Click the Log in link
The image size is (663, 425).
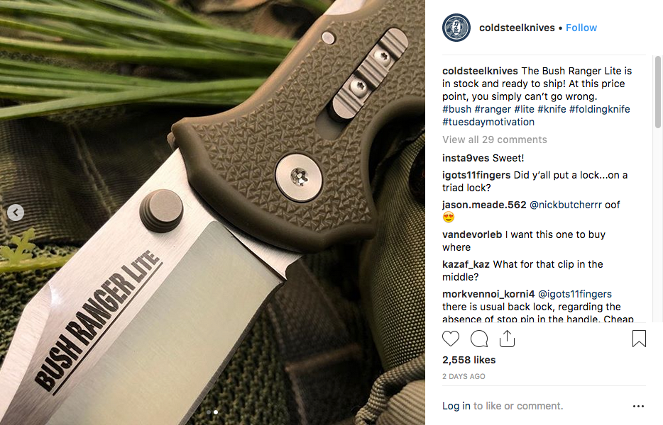pyautogui.click(x=456, y=406)
